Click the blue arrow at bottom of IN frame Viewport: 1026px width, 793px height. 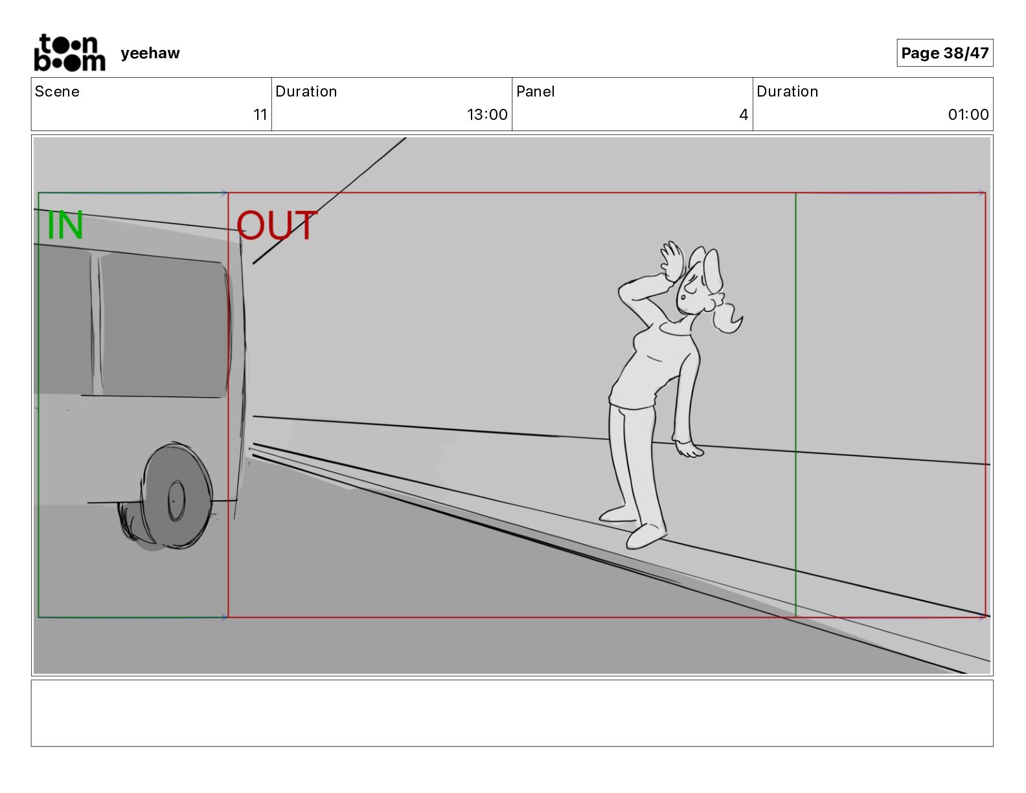[x=224, y=617]
